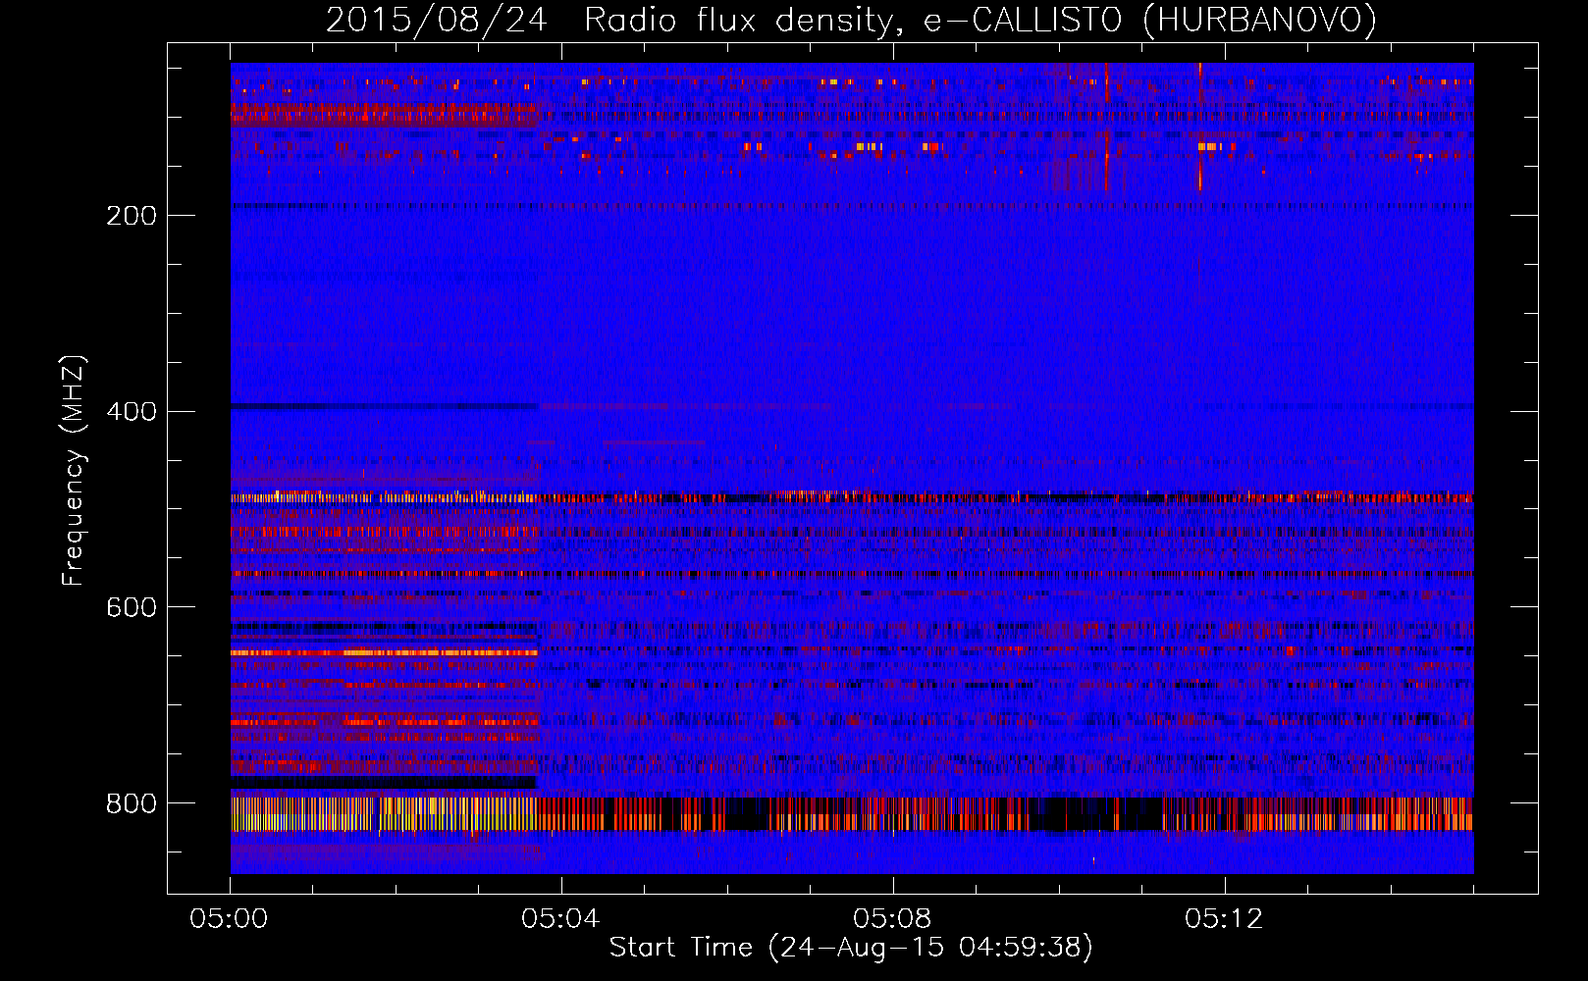Click the 05:12 time tick label
The image size is (1588, 981).
point(1224,919)
